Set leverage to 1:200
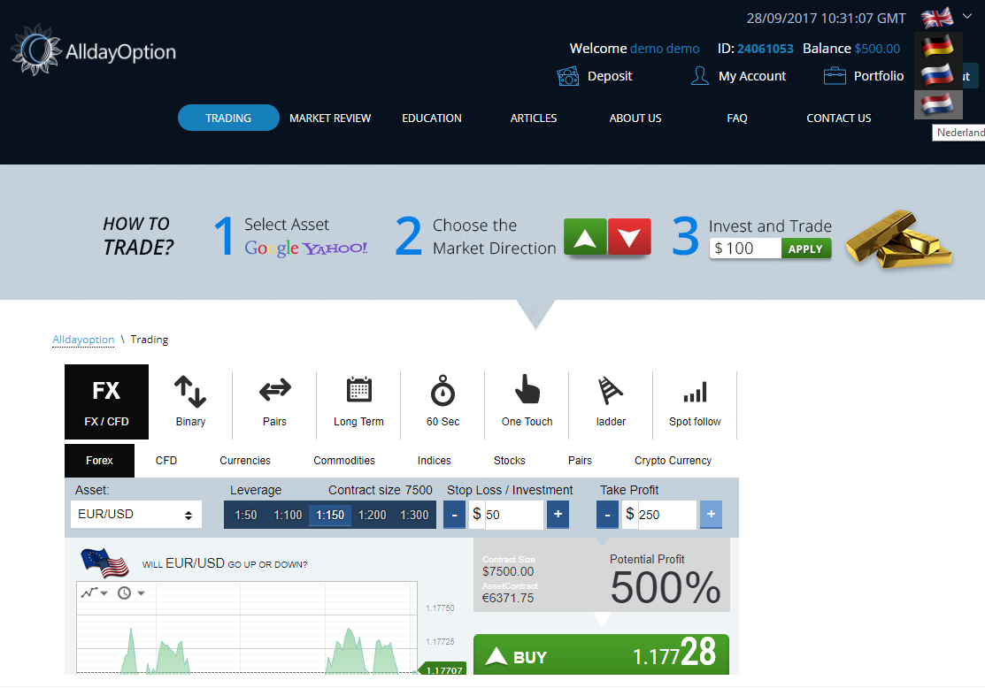The height and width of the screenshot is (688, 985). (372, 515)
